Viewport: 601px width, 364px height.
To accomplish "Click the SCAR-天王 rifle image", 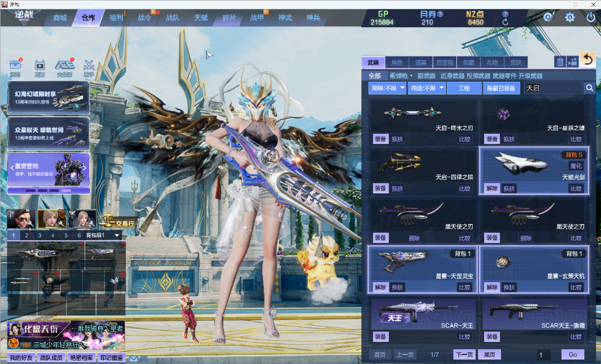I will click(418, 312).
